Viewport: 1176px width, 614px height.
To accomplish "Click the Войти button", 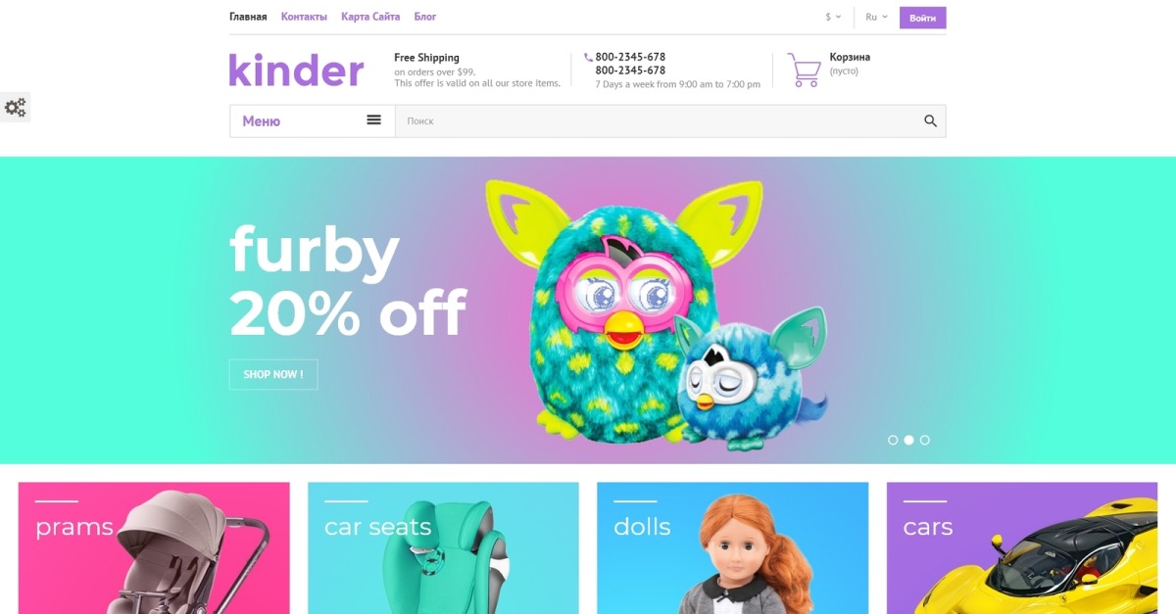I will [x=923, y=18].
